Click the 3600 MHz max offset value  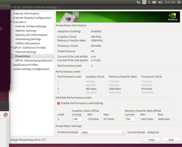tap(164, 119)
